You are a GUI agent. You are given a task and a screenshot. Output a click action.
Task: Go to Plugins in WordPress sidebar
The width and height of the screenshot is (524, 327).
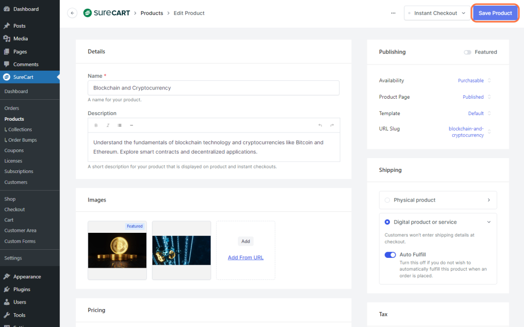[21, 289]
